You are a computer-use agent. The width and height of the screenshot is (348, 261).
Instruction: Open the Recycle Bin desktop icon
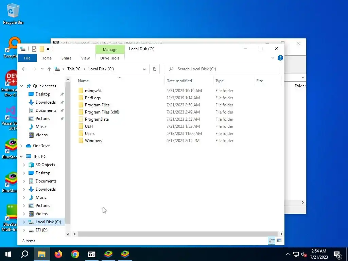tap(13, 14)
